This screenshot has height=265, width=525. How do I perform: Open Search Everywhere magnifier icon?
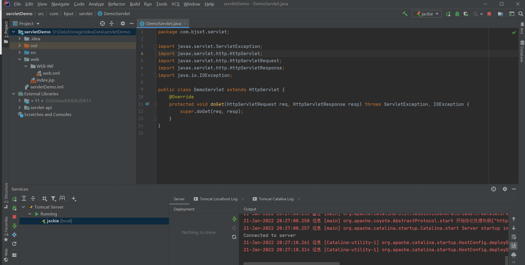[521, 14]
